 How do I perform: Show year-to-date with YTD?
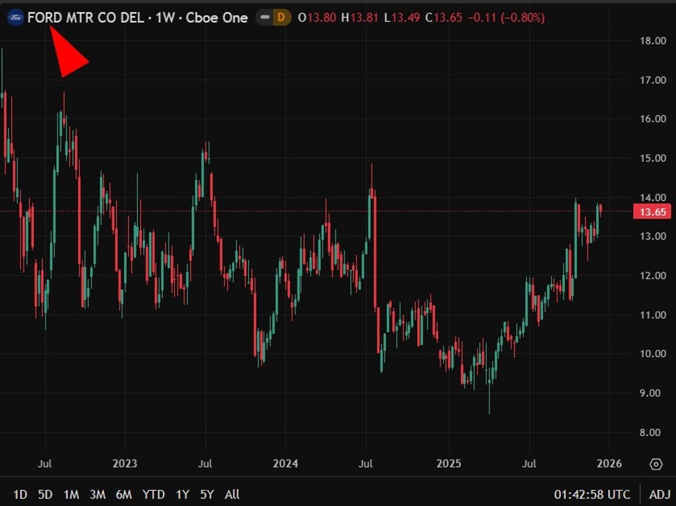click(153, 494)
